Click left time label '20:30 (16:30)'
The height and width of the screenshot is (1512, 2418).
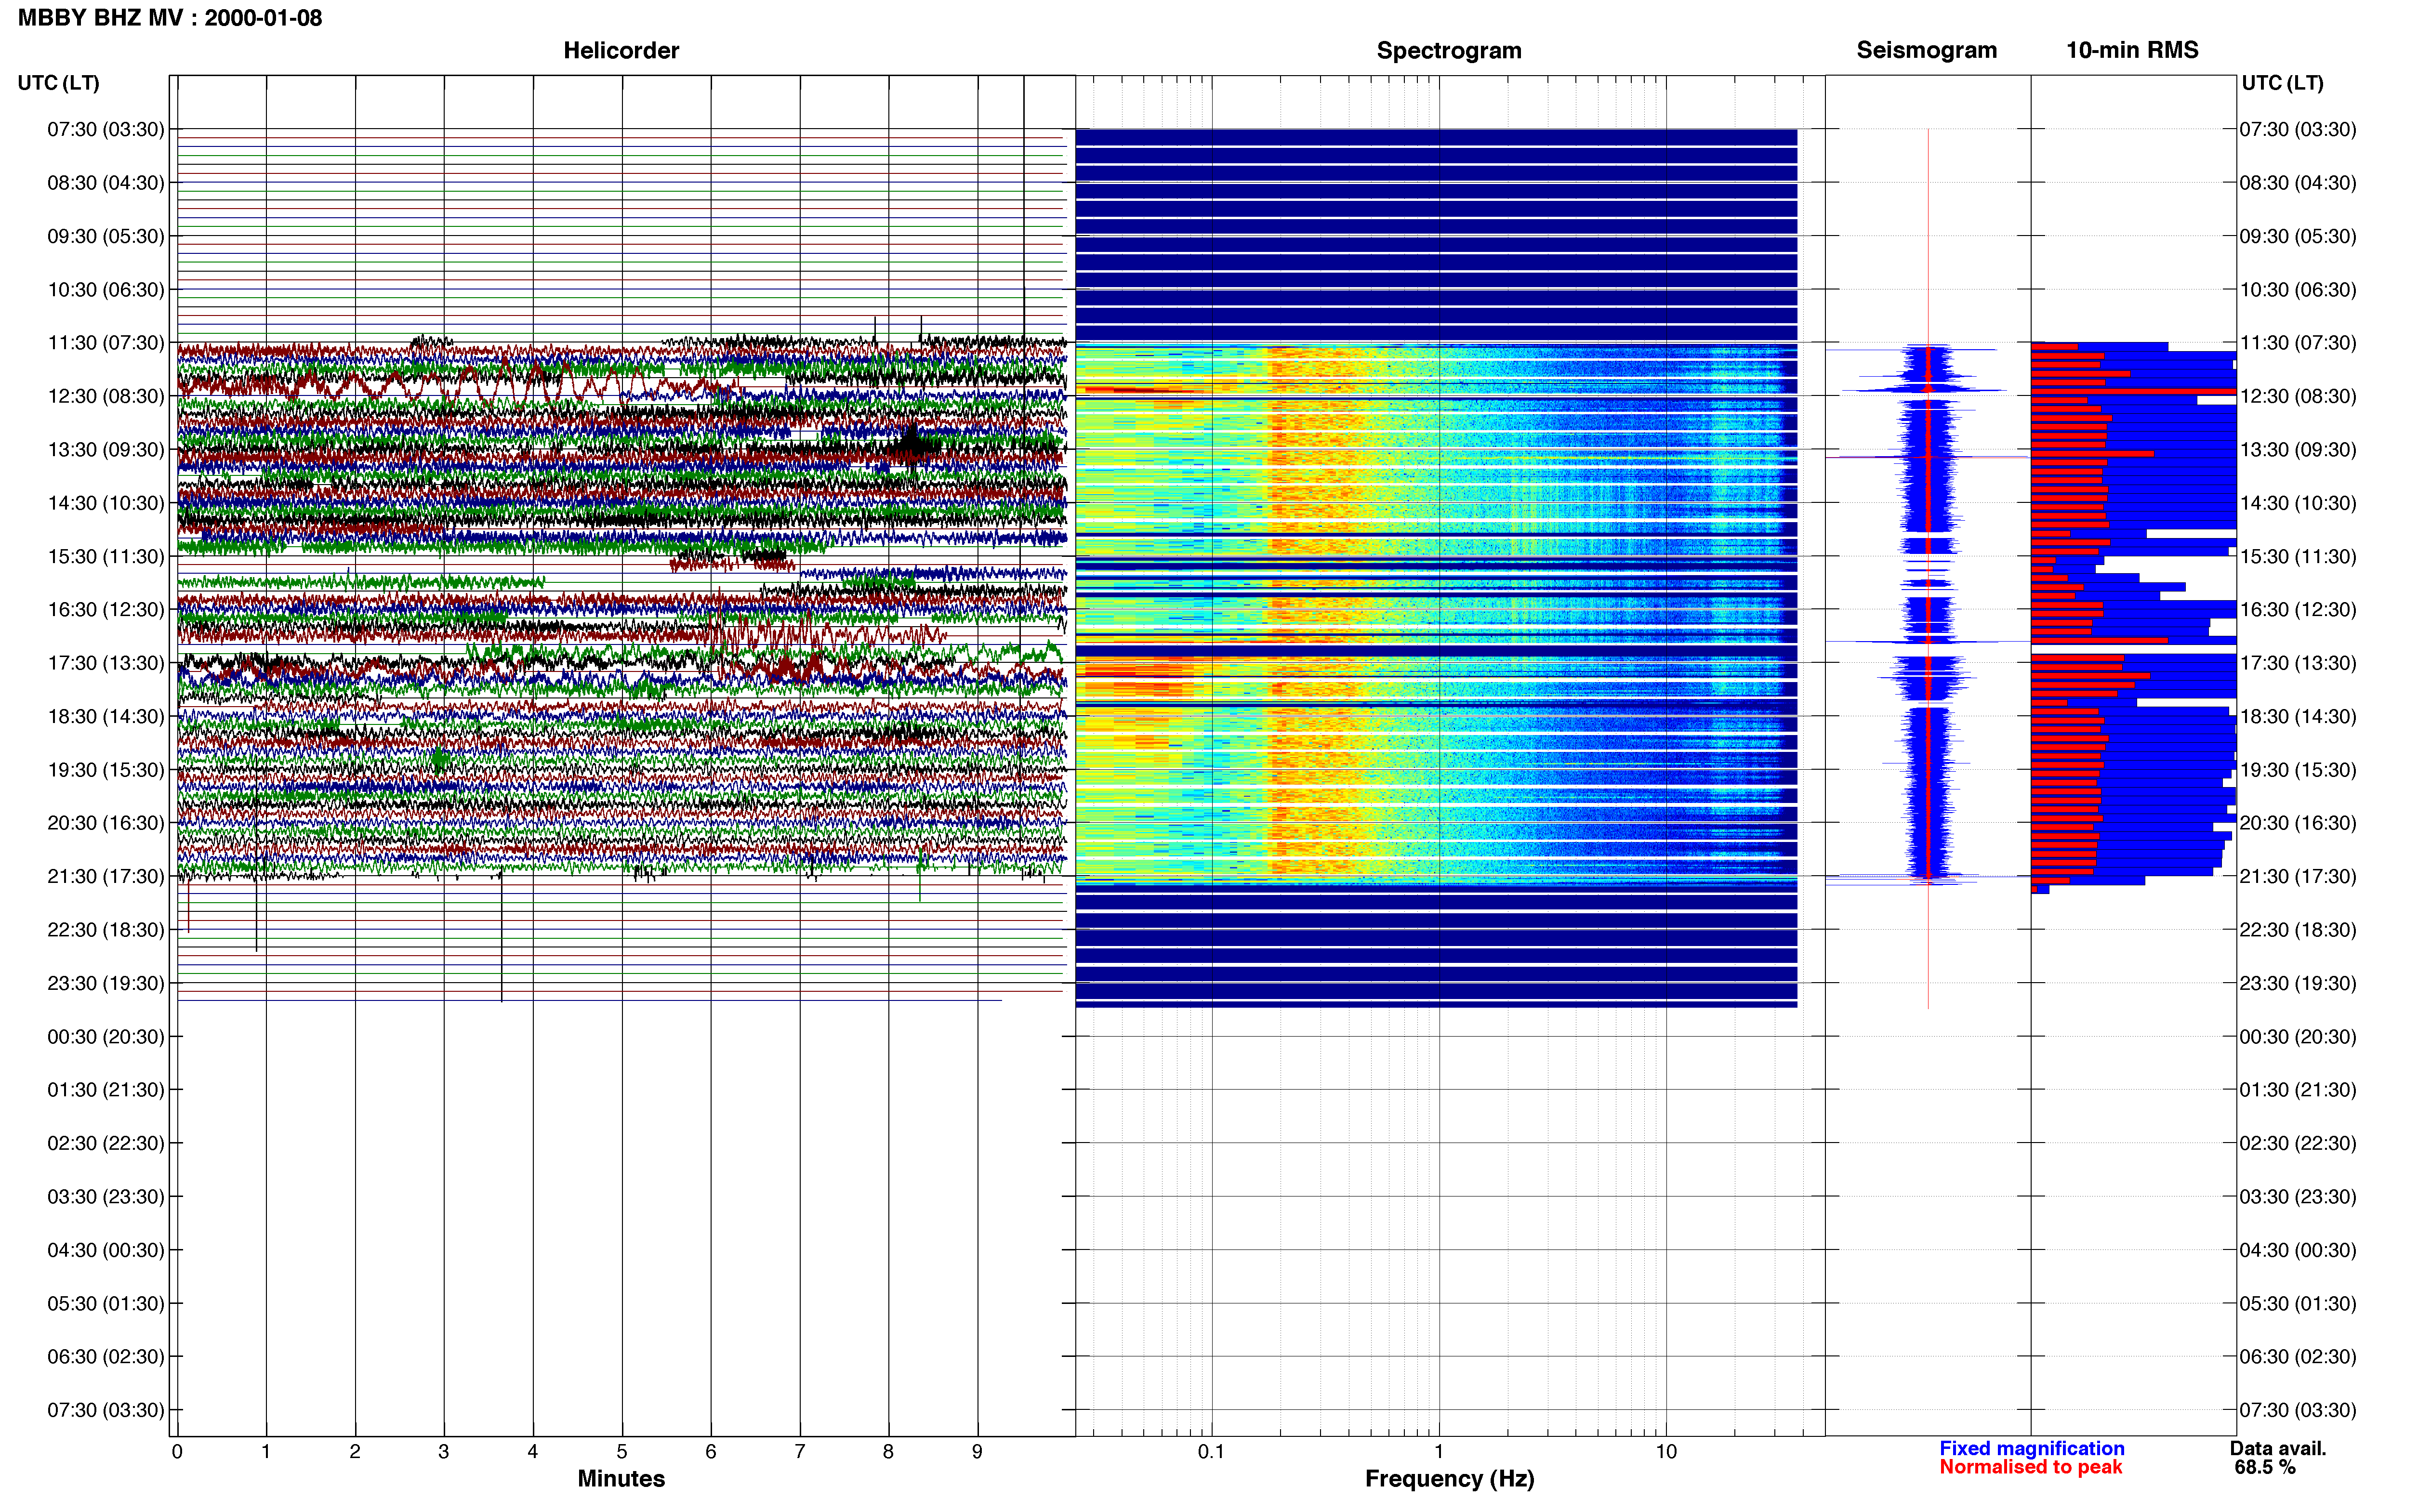tap(106, 823)
